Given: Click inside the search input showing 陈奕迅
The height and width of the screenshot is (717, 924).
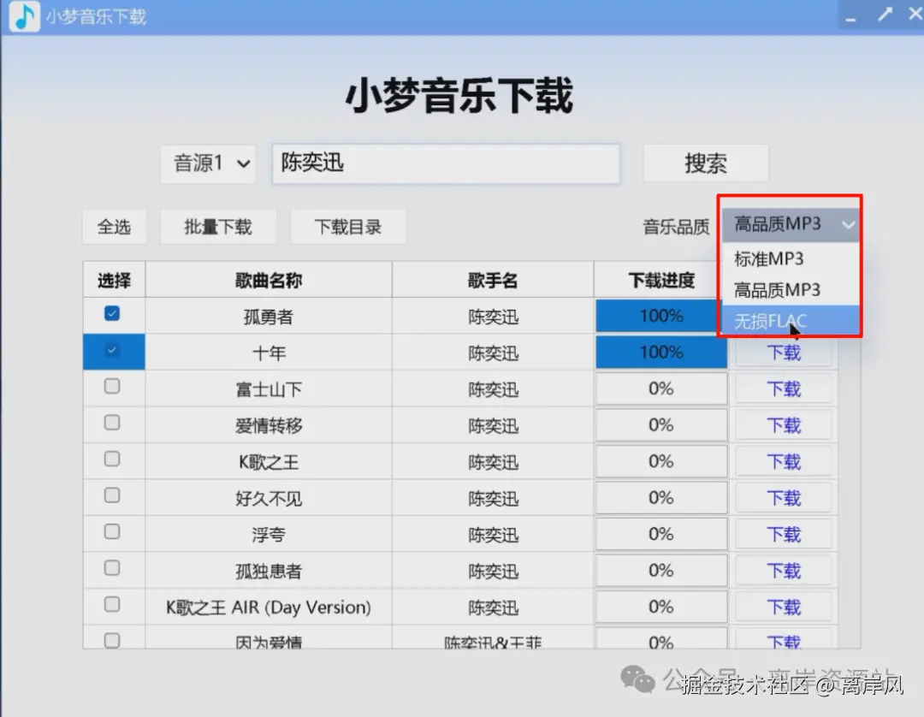Looking at the screenshot, I should 445,163.
